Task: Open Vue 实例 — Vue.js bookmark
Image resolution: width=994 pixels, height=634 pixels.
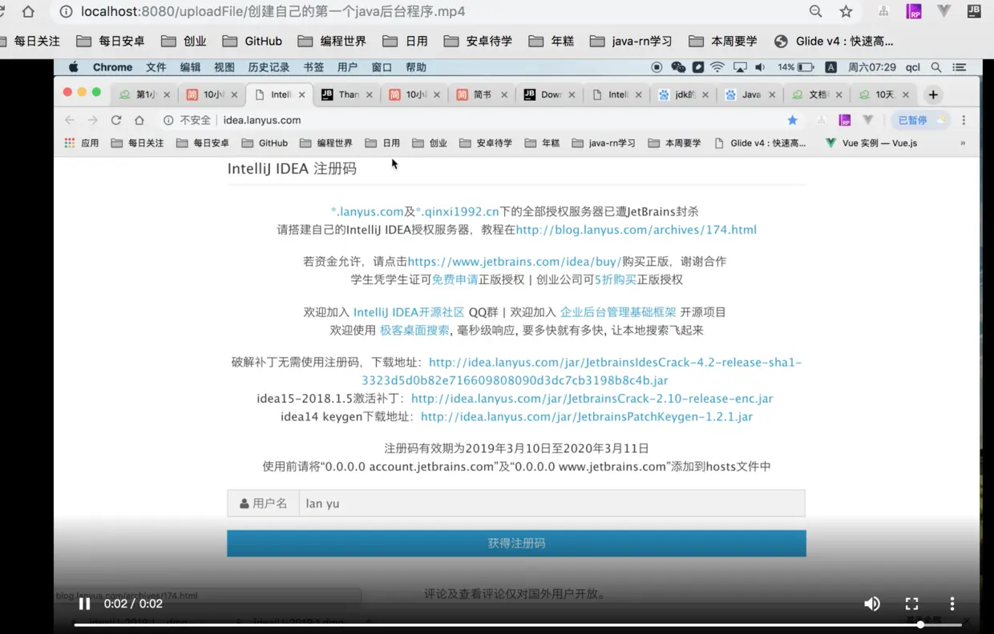Action: tap(871, 143)
